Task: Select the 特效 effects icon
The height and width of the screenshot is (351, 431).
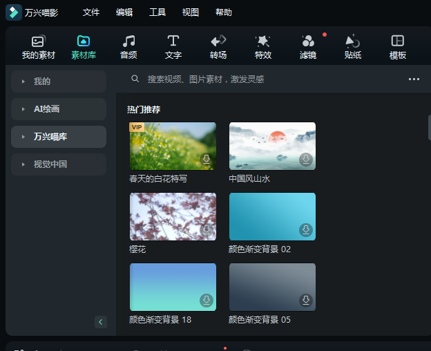Action: 263,47
